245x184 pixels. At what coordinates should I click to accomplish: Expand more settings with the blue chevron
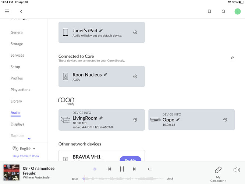(29, 139)
